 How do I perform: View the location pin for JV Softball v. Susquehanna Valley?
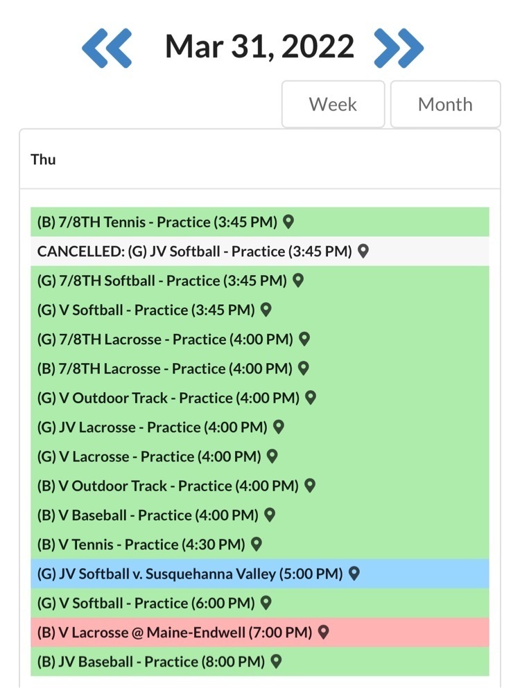pyautogui.click(x=354, y=574)
